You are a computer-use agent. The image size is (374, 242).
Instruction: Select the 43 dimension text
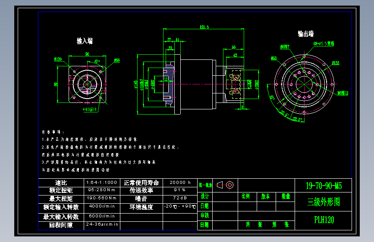click(235, 55)
